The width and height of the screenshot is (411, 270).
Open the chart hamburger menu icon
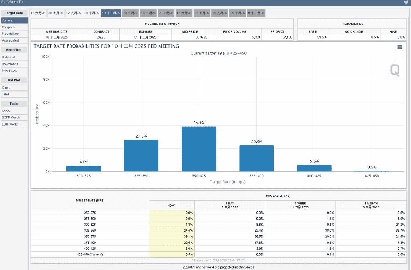[x=399, y=47]
